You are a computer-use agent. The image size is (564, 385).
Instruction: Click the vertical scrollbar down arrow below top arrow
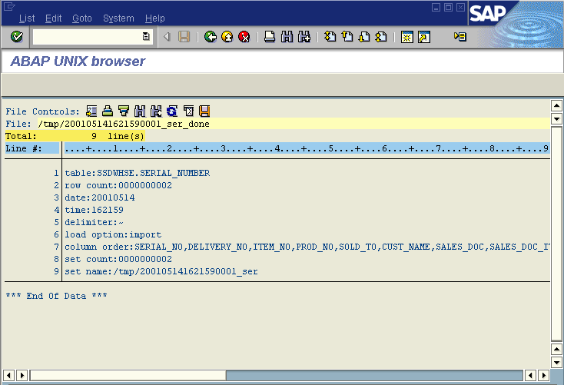pos(556,119)
